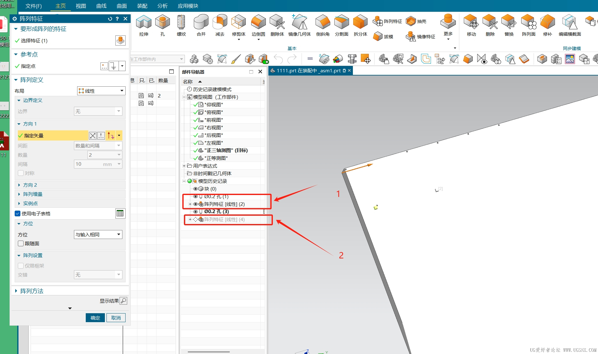This screenshot has width=598, height=354.
Task: Click the 确定 button
Action: tap(95, 318)
